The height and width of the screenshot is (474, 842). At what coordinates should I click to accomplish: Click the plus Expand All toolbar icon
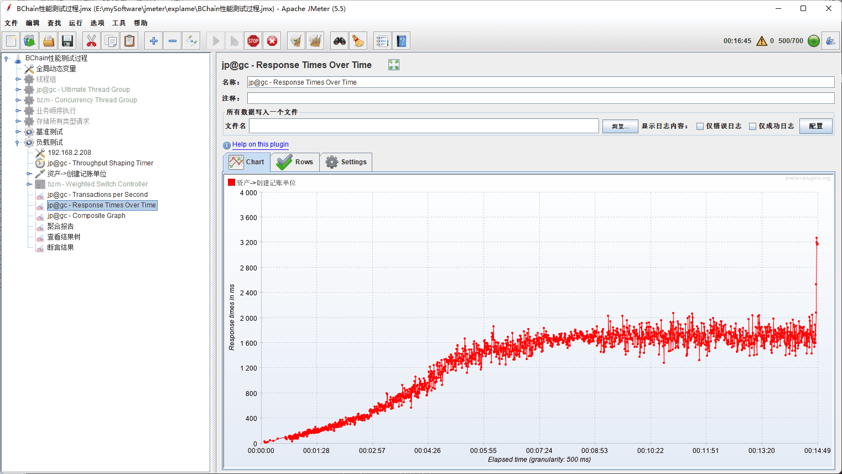pyautogui.click(x=154, y=41)
